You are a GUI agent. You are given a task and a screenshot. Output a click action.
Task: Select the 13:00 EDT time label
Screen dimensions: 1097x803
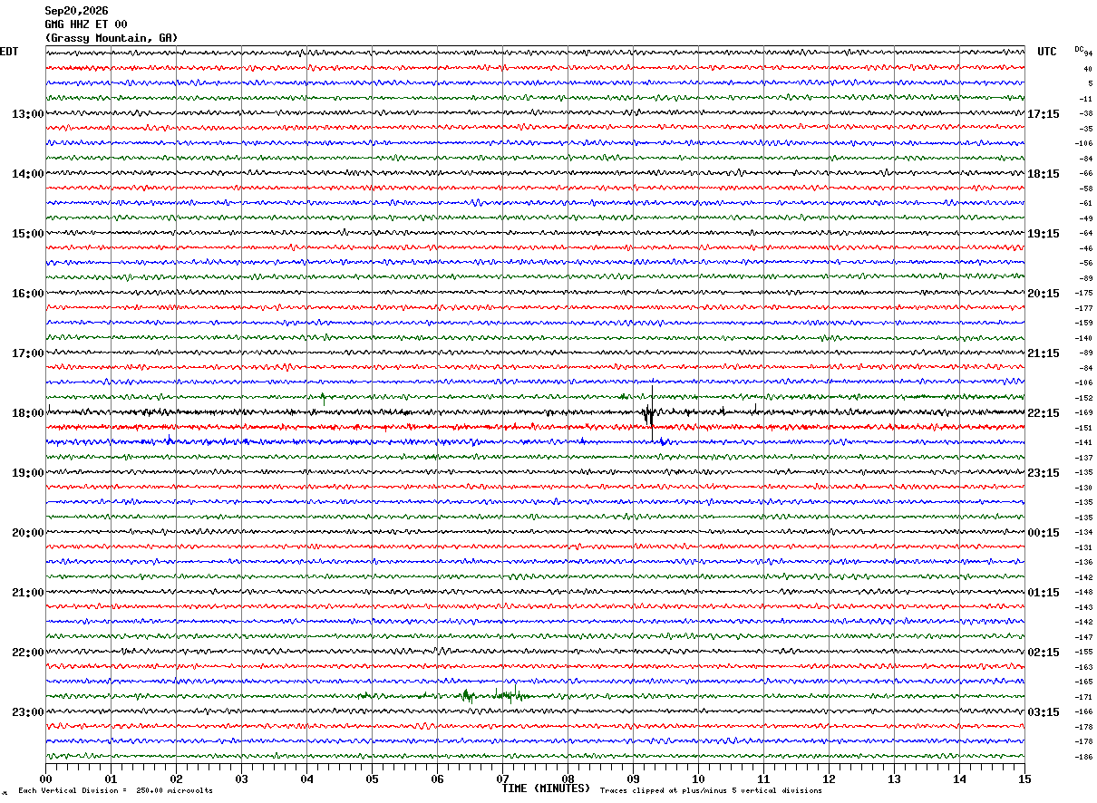tap(28, 114)
